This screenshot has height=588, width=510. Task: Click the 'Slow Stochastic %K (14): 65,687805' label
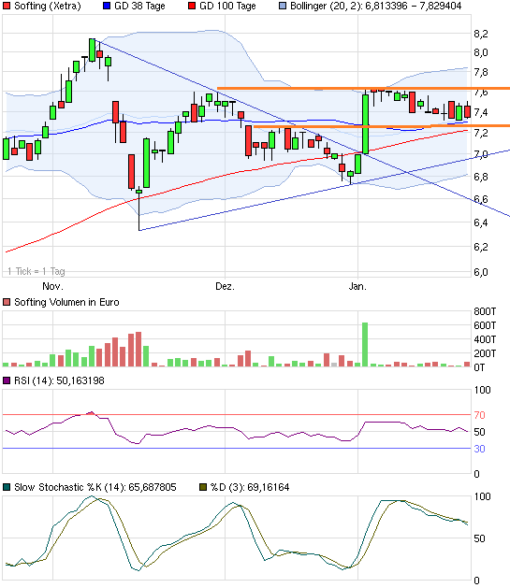tap(95, 487)
